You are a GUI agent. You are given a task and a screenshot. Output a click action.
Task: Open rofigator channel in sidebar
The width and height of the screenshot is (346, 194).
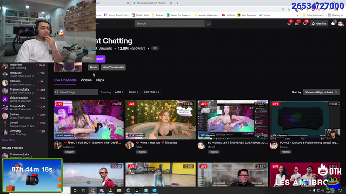(24, 74)
